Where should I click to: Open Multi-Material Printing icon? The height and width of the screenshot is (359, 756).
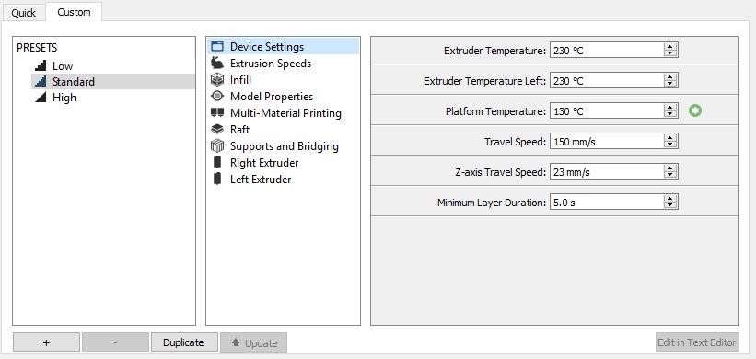click(x=217, y=112)
